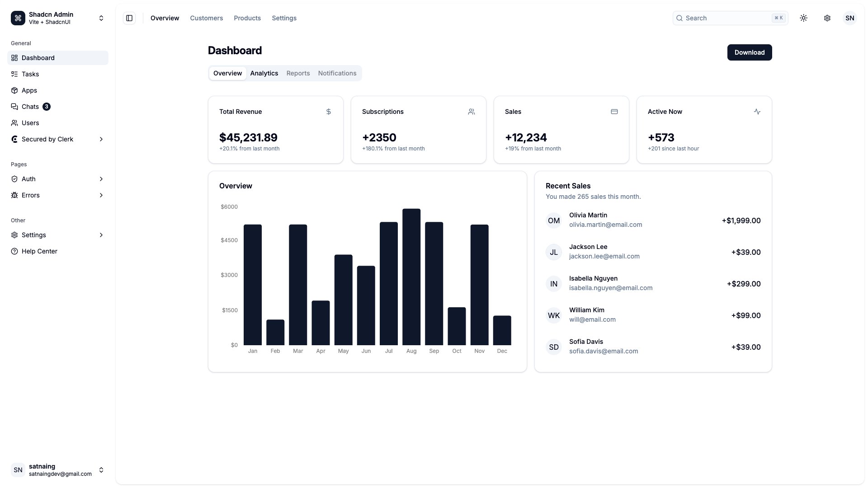This screenshot has height=488, width=868.
Task: Expand the Auth pages section
Action: coord(57,179)
